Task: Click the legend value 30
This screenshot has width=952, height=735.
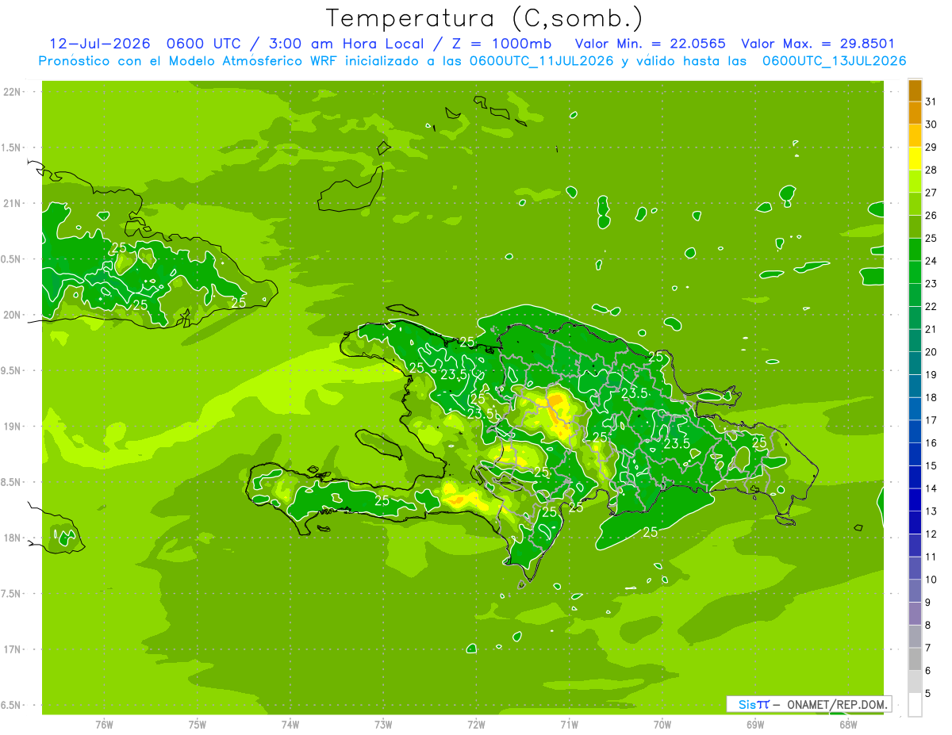Action: pyautogui.click(x=931, y=124)
